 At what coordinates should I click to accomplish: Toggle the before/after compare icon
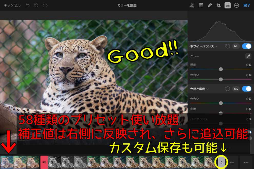click(45, 5)
